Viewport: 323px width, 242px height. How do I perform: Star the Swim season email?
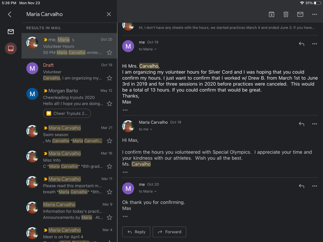[x=110, y=141]
